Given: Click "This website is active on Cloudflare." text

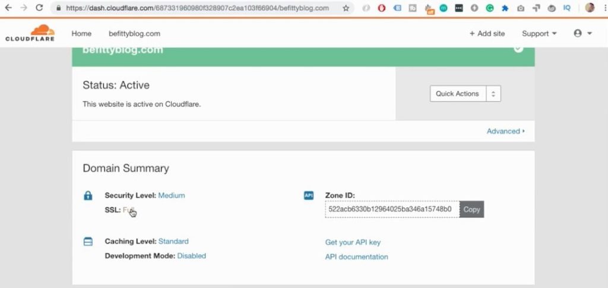Looking at the screenshot, I should [x=141, y=105].
